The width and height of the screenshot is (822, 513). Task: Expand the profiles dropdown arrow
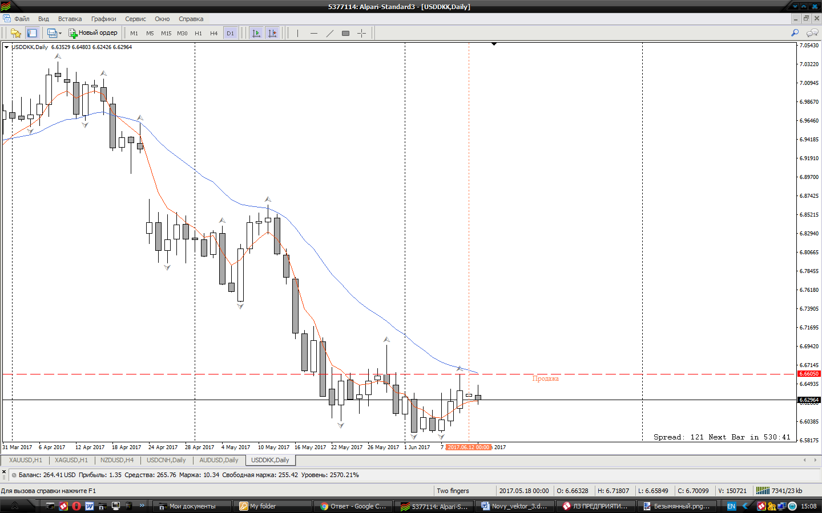[60, 33]
